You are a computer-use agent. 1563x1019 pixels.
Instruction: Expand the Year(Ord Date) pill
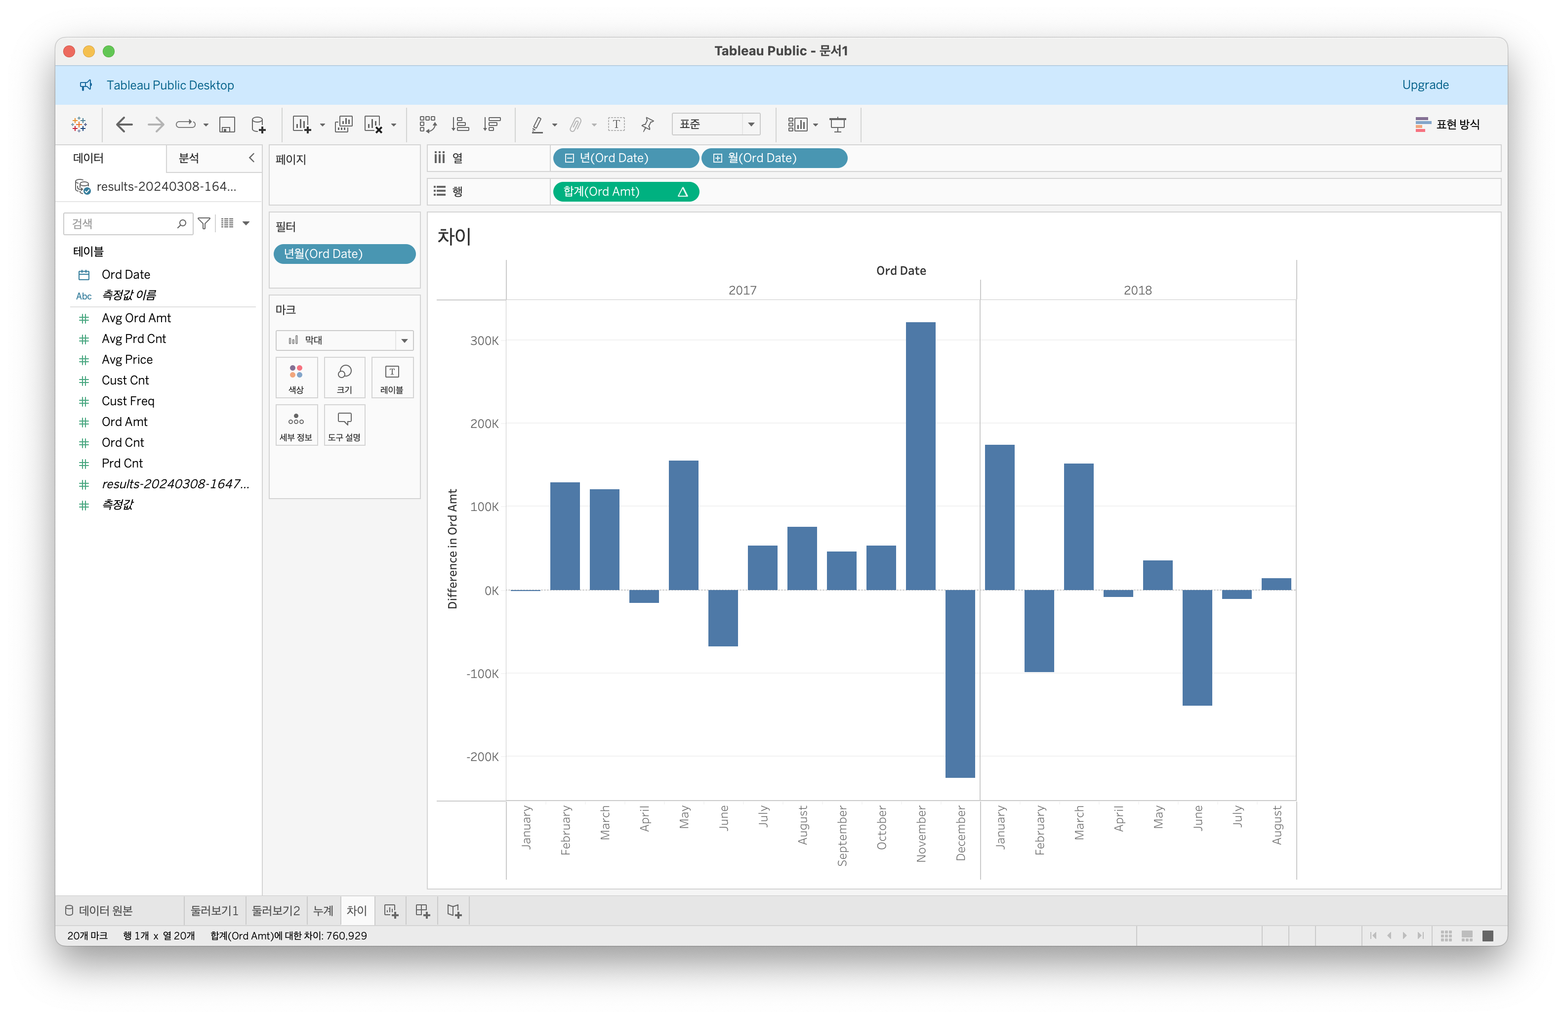click(570, 158)
